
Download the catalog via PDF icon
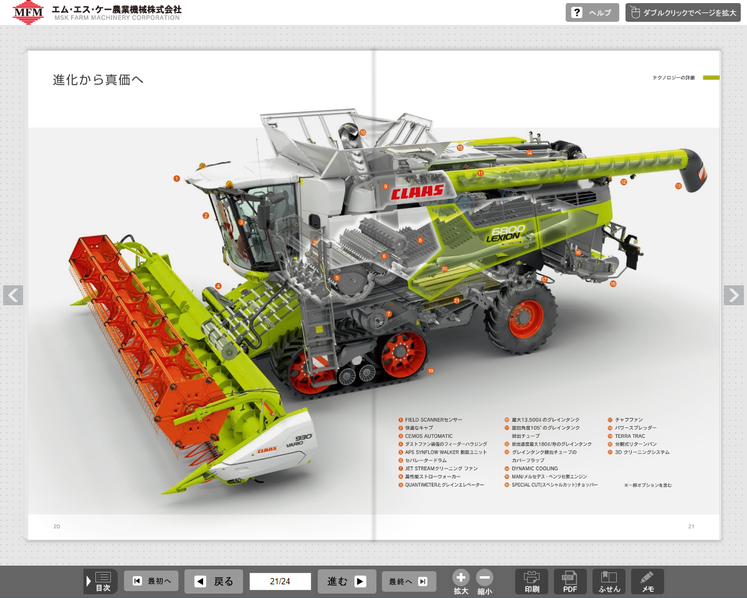(570, 581)
